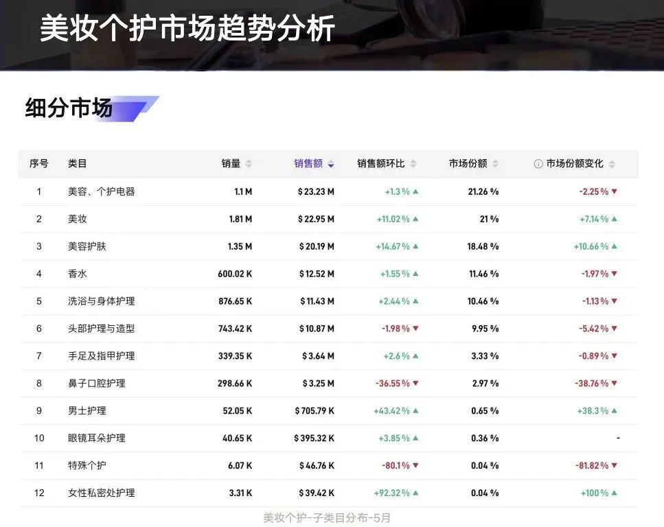This screenshot has width=664, height=527.
Task: Click share change -38.76 %
Action: (592, 383)
